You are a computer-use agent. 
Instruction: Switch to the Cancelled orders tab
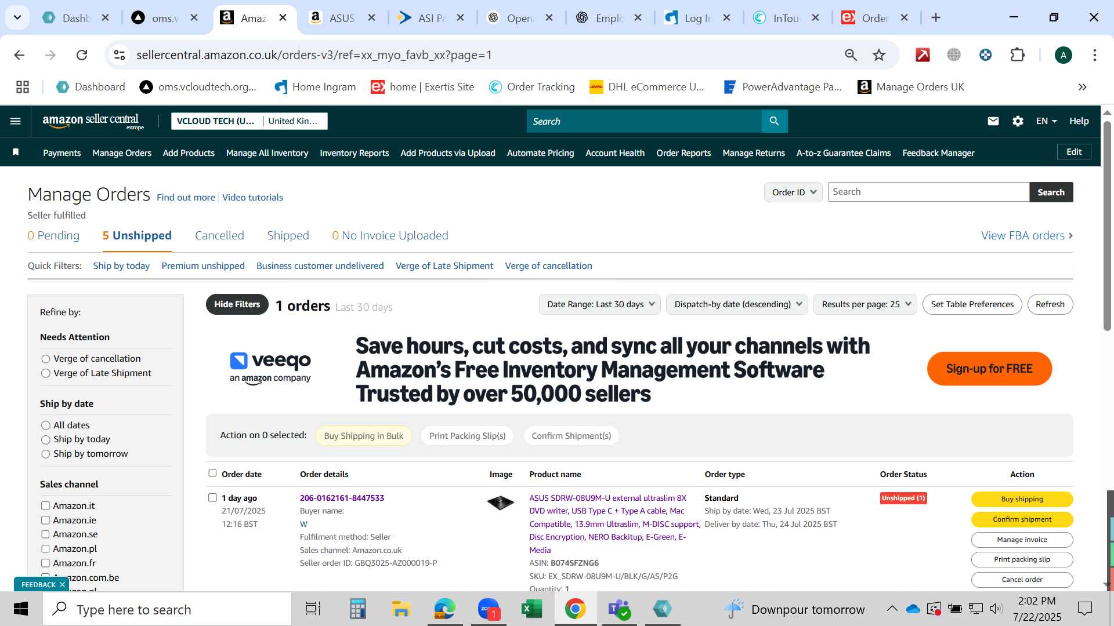[x=219, y=235]
